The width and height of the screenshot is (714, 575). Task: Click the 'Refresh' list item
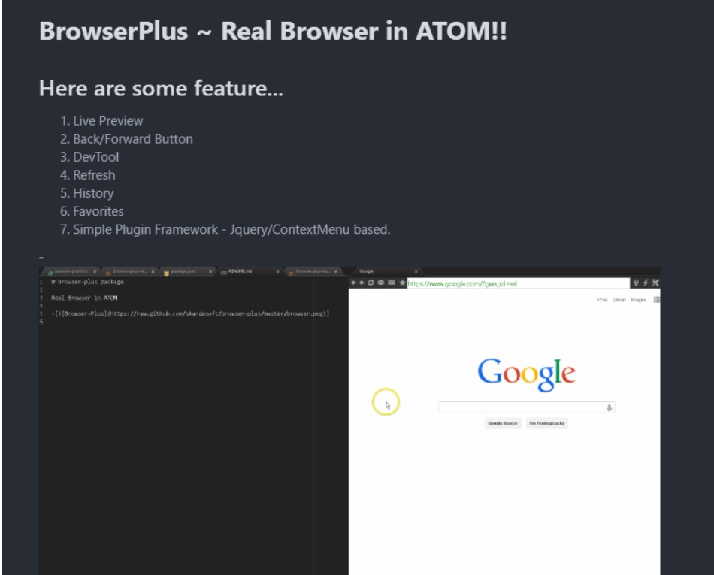coord(94,175)
